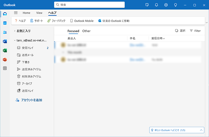Open the notifications bell icon
This screenshot has width=209, height=137.
156,5
